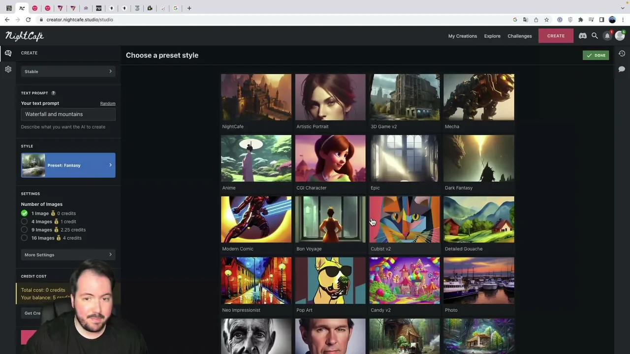This screenshot has width=630, height=354.
Task: Open the search magnifier icon
Action: (x=595, y=36)
